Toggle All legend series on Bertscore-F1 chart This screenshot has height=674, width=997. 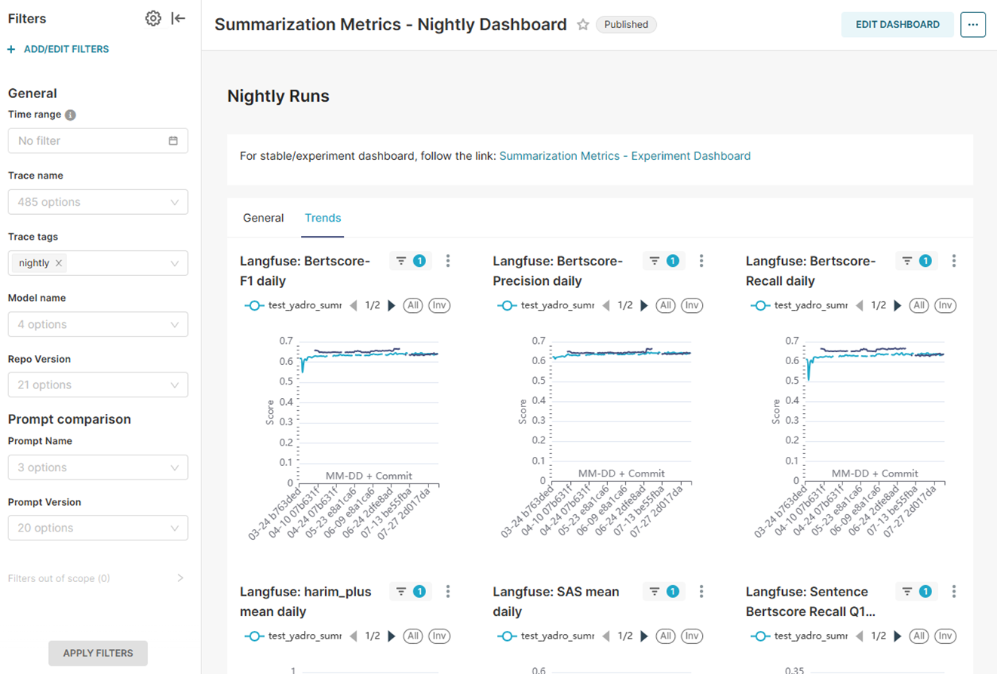point(412,305)
